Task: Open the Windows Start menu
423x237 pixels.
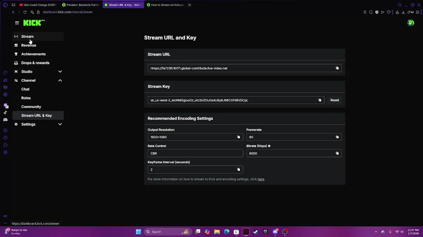Action: tap(138, 232)
